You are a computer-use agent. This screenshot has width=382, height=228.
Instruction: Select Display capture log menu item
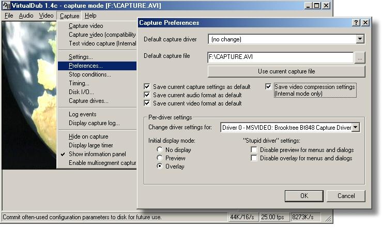point(94,123)
